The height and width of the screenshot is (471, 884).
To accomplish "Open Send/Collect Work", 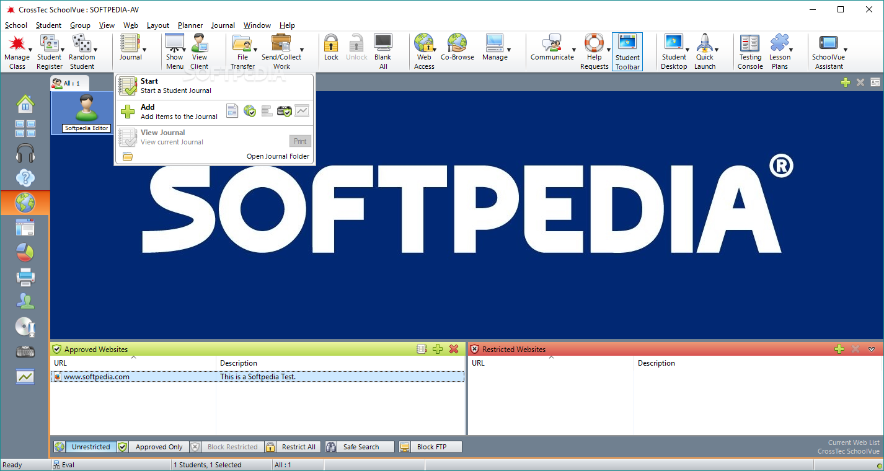I will point(281,51).
